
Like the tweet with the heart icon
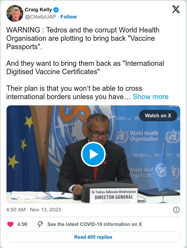tap(10, 224)
